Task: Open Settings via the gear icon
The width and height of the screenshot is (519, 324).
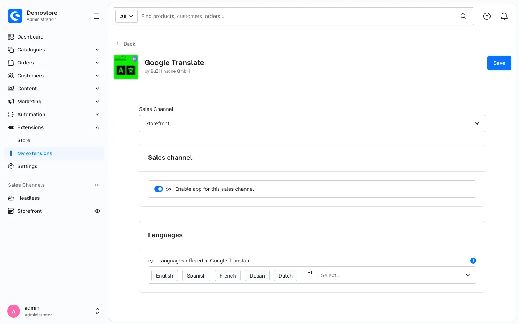Action: click(11, 166)
